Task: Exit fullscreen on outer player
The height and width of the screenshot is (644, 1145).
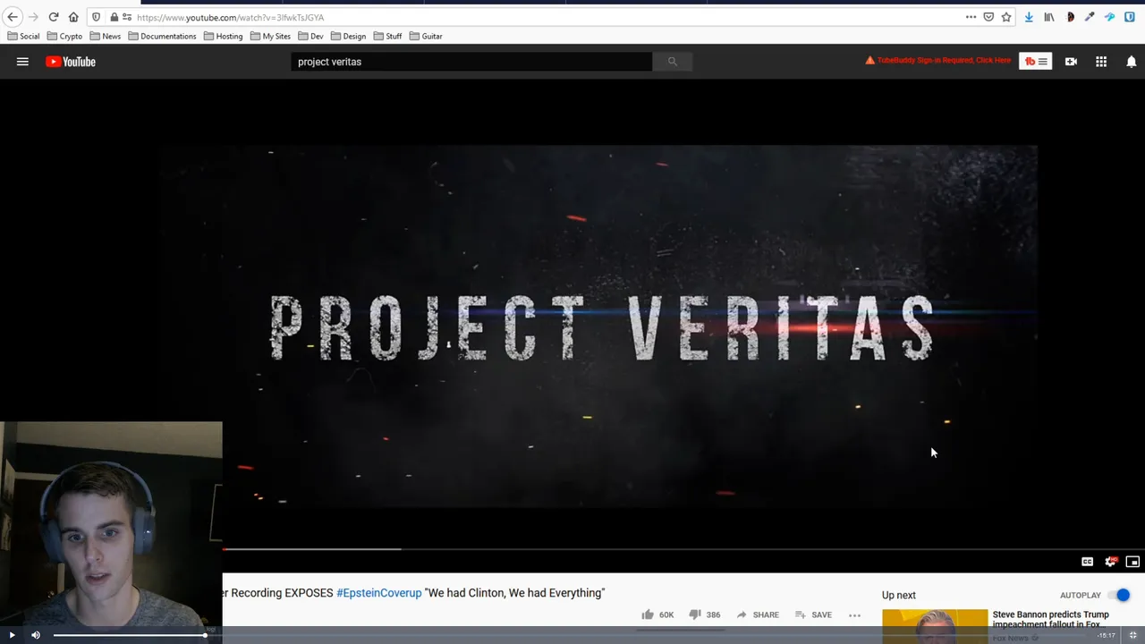Action: (x=1132, y=635)
